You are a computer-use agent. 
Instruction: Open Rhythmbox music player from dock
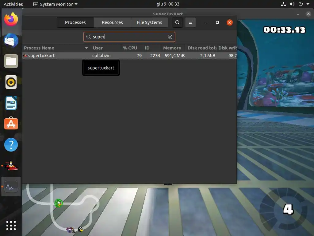(x=11, y=82)
